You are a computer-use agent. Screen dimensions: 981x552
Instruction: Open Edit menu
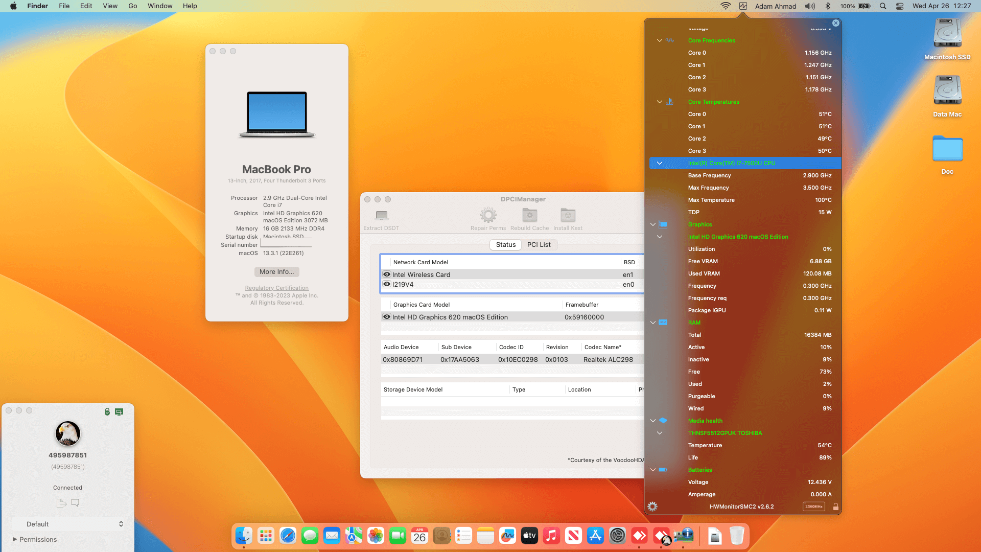[86, 6]
